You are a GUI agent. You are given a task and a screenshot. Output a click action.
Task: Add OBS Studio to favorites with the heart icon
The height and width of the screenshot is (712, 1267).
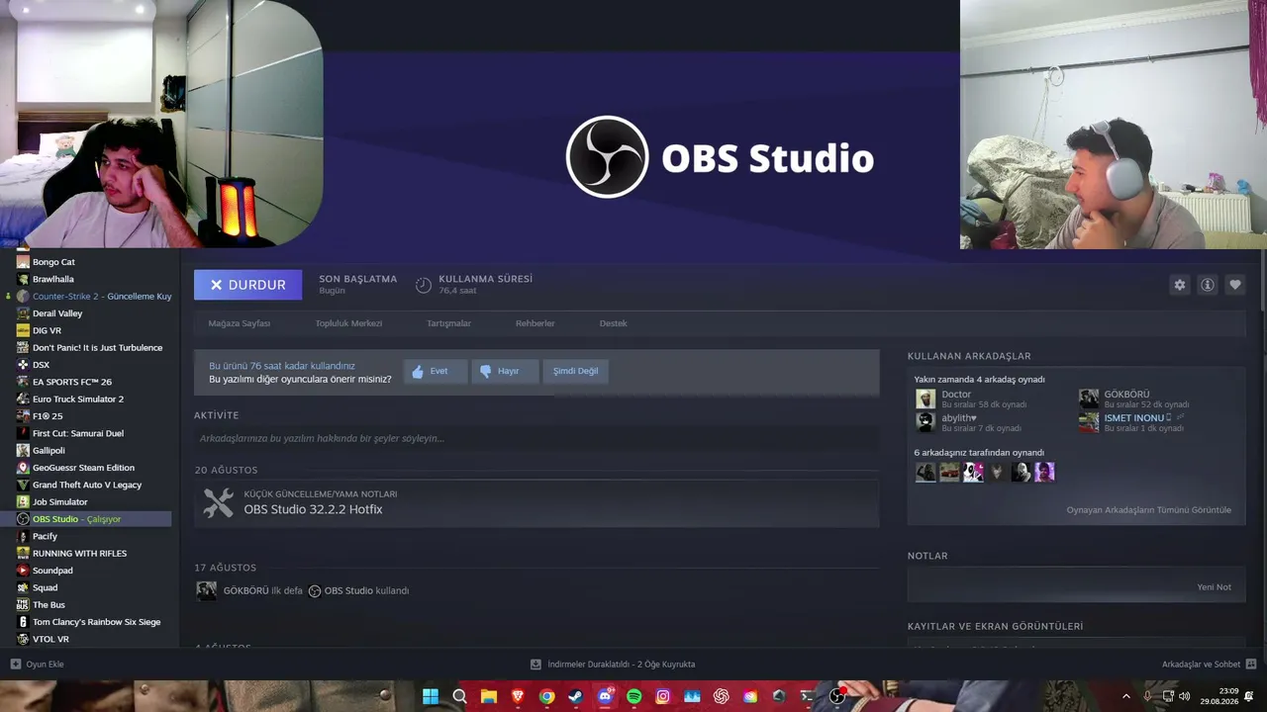coord(1234,285)
